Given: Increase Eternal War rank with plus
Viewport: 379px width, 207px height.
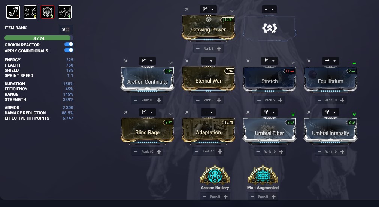Looking at the screenshot, I should point(219,100).
